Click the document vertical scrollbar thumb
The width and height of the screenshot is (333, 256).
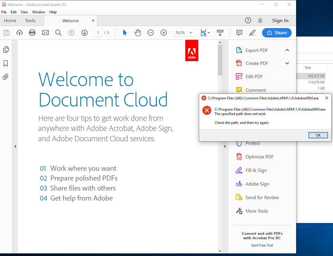tap(220, 60)
